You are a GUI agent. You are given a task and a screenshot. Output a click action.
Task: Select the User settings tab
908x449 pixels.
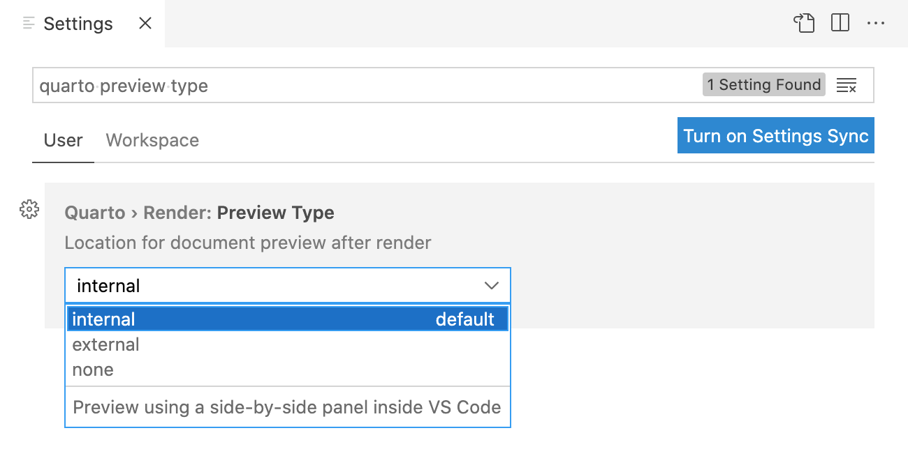coord(63,140)
